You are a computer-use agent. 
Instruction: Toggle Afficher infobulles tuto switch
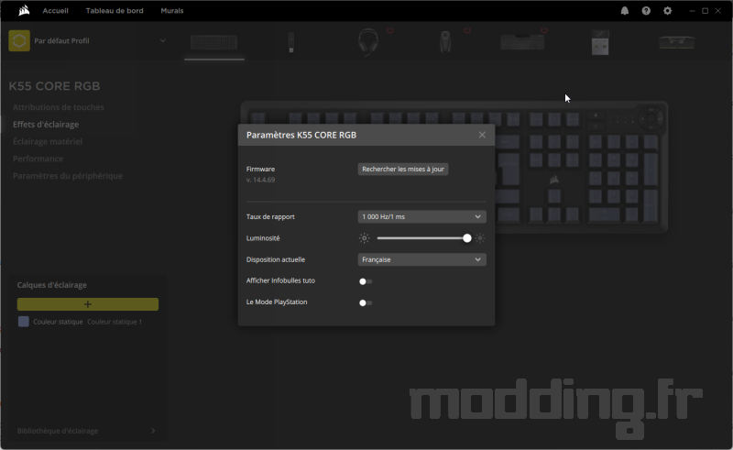(x=366, y=281)
